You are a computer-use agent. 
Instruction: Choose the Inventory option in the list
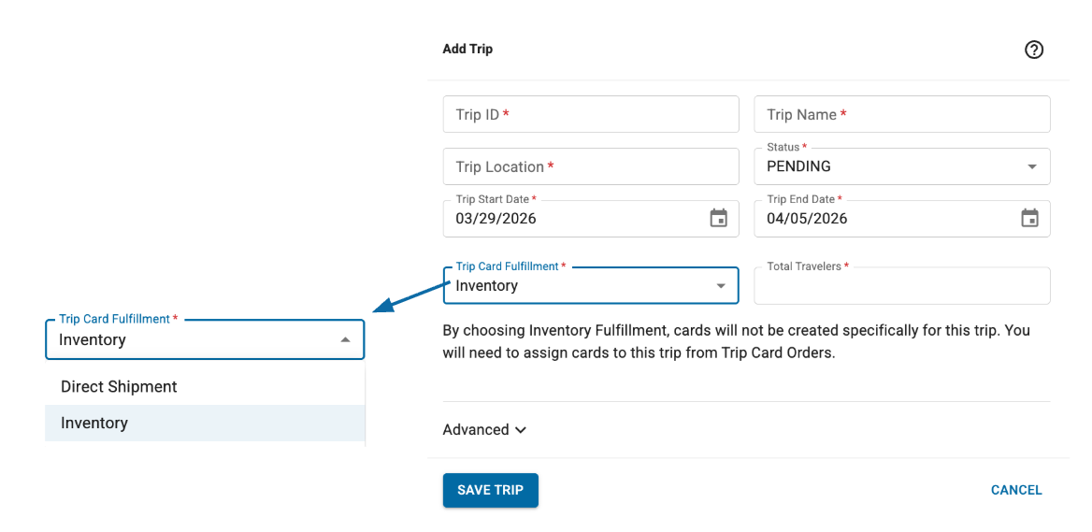point(94,424)
